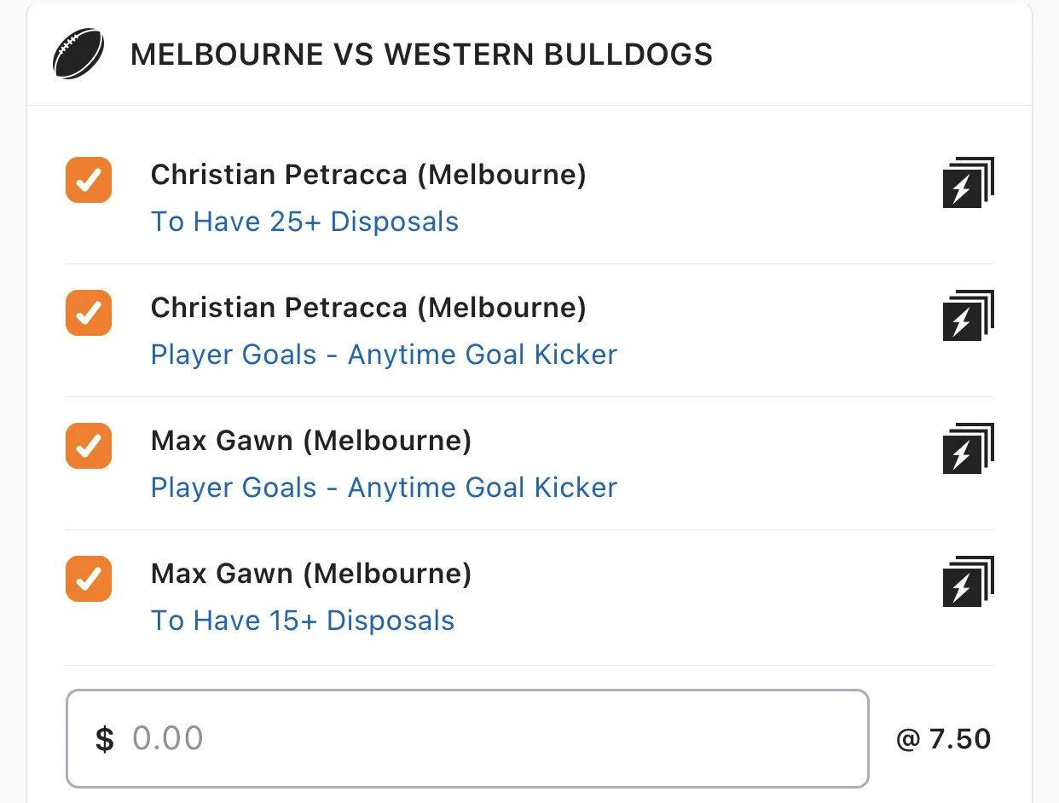Click the @ 7.50 odds label
1059x803 pixels.
944,738
